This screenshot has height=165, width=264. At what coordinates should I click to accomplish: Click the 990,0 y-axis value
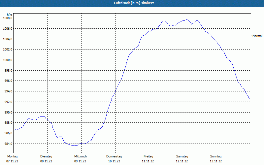coord(8,112)
